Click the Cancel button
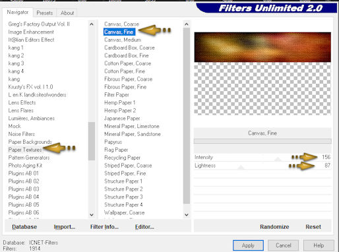Image resolution: width=339 pixels, height=252 pixels. [x=284, y=245]
